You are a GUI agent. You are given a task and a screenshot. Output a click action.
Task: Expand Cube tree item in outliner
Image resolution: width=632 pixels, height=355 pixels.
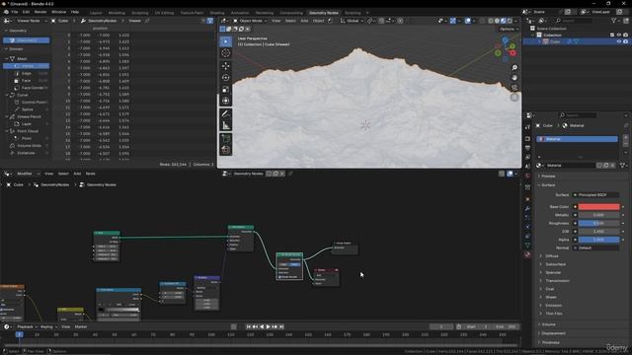[x=539, y=41]
